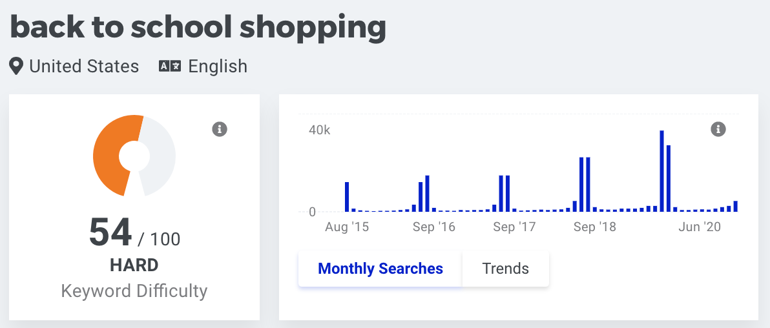Click the English language label
770x328 pixels.
tap(218, 67)
